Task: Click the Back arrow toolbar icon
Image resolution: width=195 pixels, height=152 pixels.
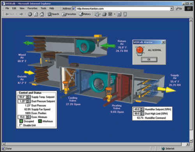Action: (x=7, y=14)
